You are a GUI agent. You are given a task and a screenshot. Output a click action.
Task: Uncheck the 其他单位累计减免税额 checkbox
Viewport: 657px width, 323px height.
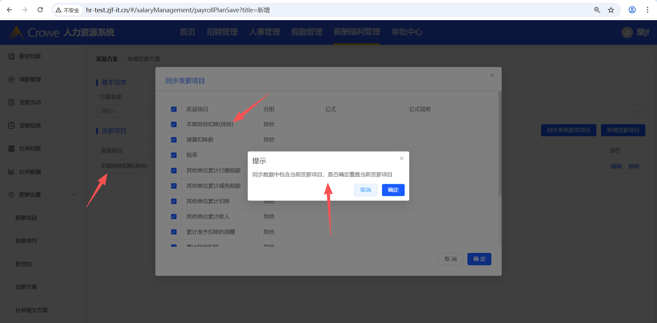[174, 186]
